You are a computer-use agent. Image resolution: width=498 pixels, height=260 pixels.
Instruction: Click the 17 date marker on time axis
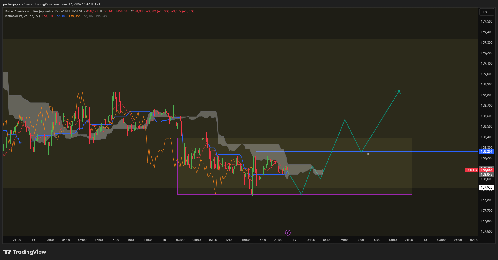294,240
